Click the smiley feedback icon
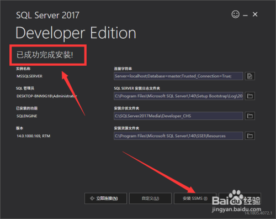The height and width of the screenshot is (219, 276). (x=235, y=14)
